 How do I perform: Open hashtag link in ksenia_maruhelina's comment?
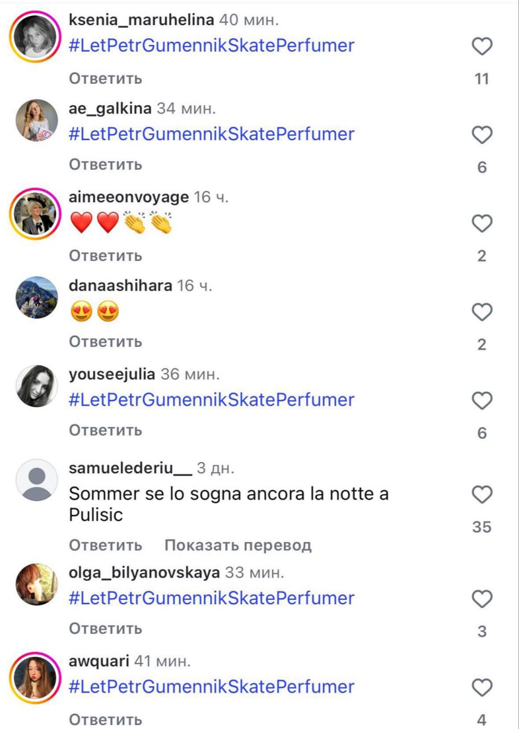point(211,46)
